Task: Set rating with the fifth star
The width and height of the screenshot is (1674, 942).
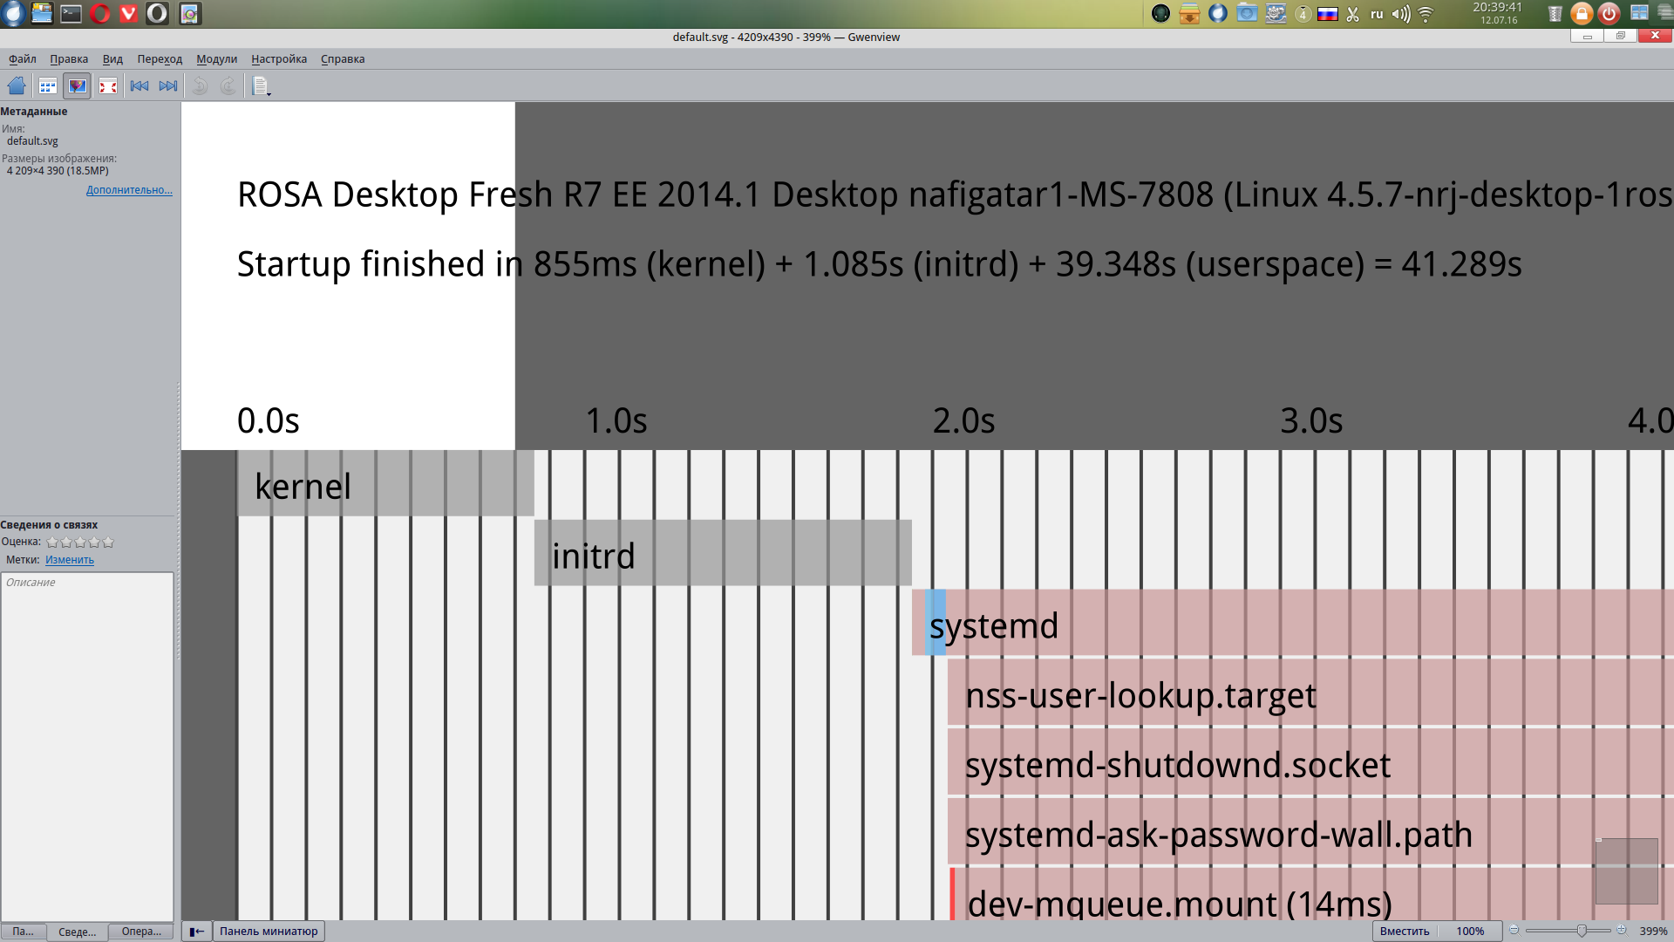Action: pyautogui.click(x=108, y=543)
